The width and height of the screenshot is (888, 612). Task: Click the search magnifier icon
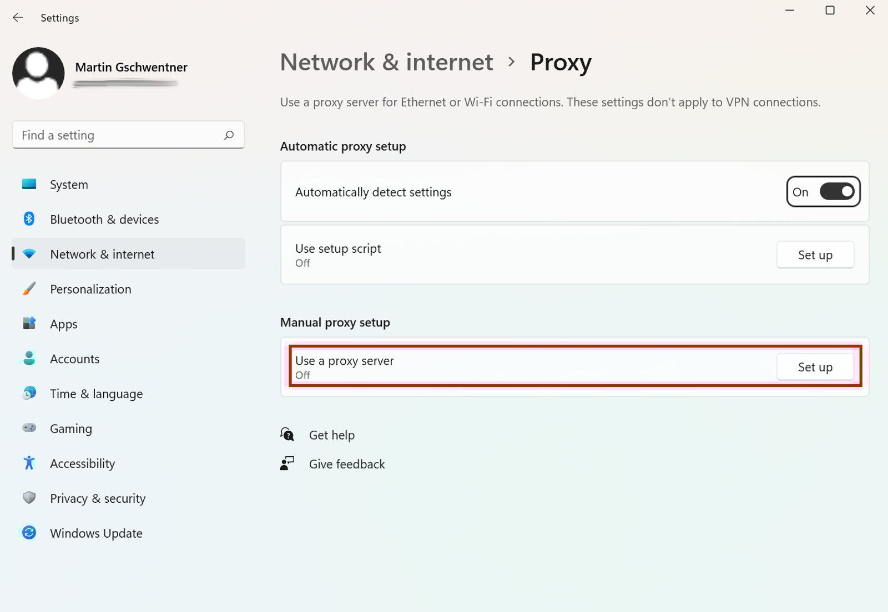pos(229,135)
